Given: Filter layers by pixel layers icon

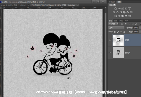Looking at the screenshot, I should [122, 24].
